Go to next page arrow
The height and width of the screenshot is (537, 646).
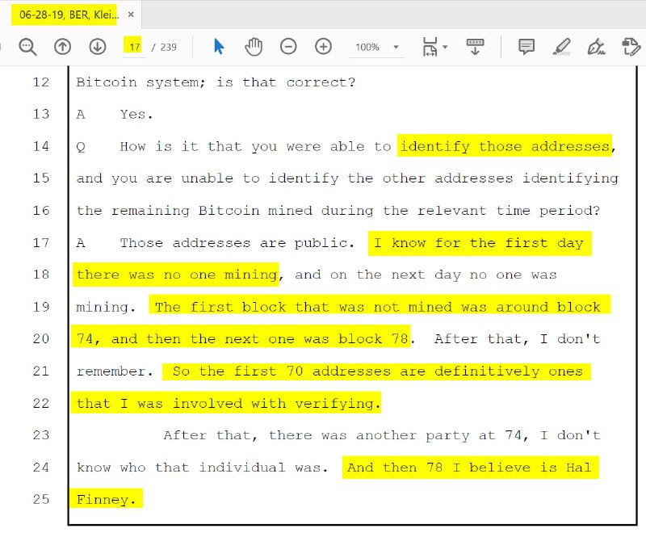point(98,47)
